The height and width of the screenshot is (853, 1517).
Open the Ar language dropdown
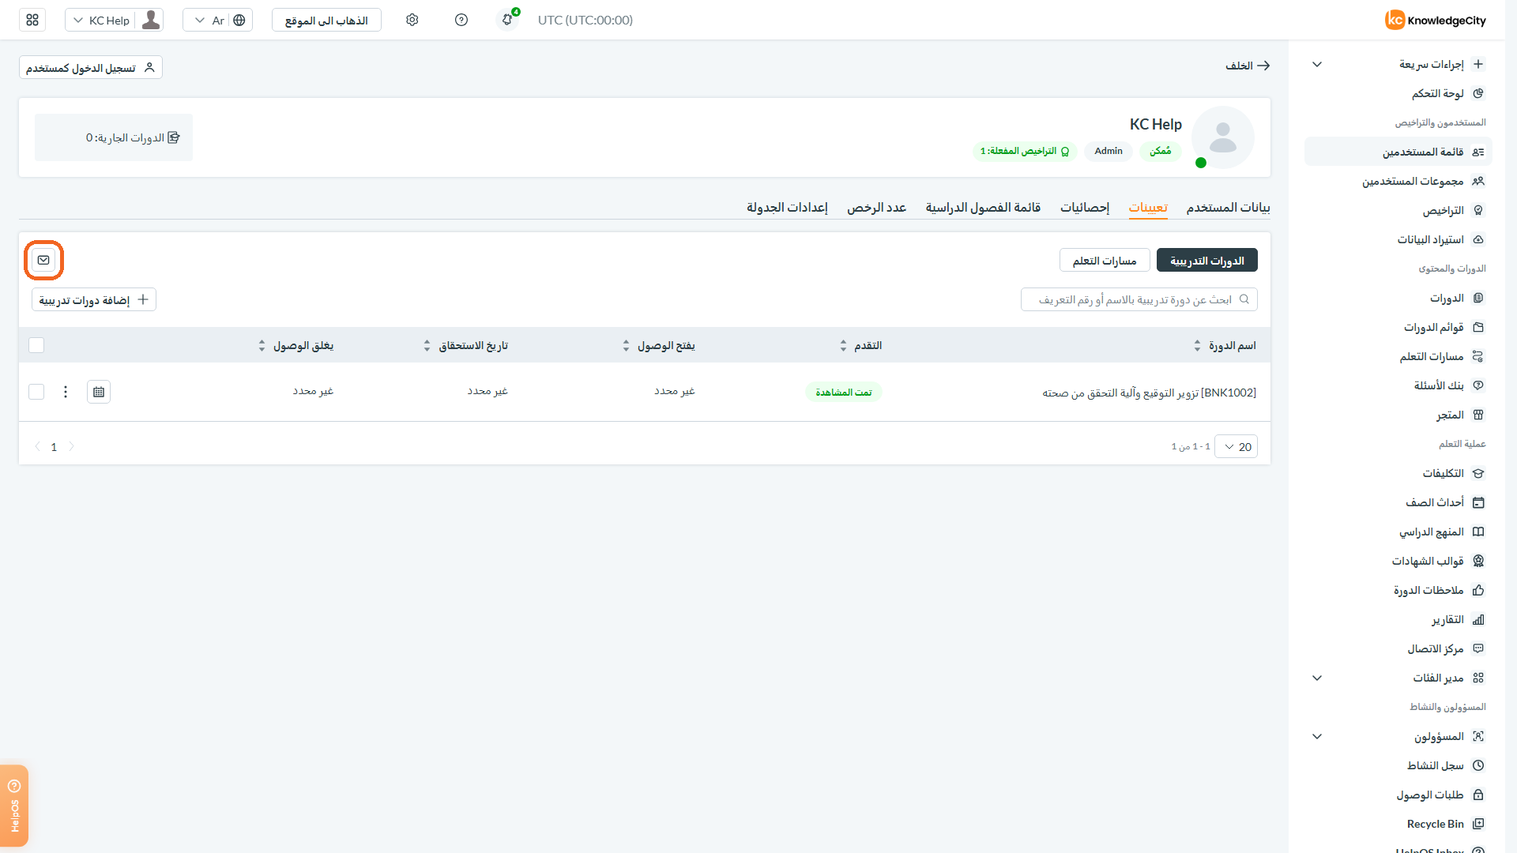218,20
